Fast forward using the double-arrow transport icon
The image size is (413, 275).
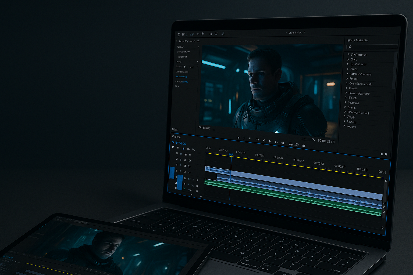tap(276, 142)
